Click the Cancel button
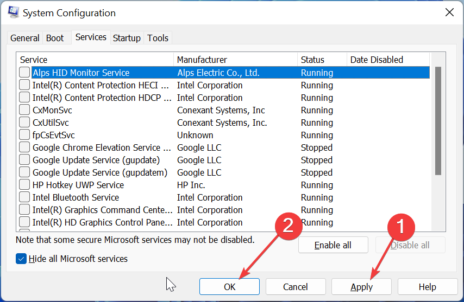The height and width of the screenshot is (302, 464). (296, 287)
